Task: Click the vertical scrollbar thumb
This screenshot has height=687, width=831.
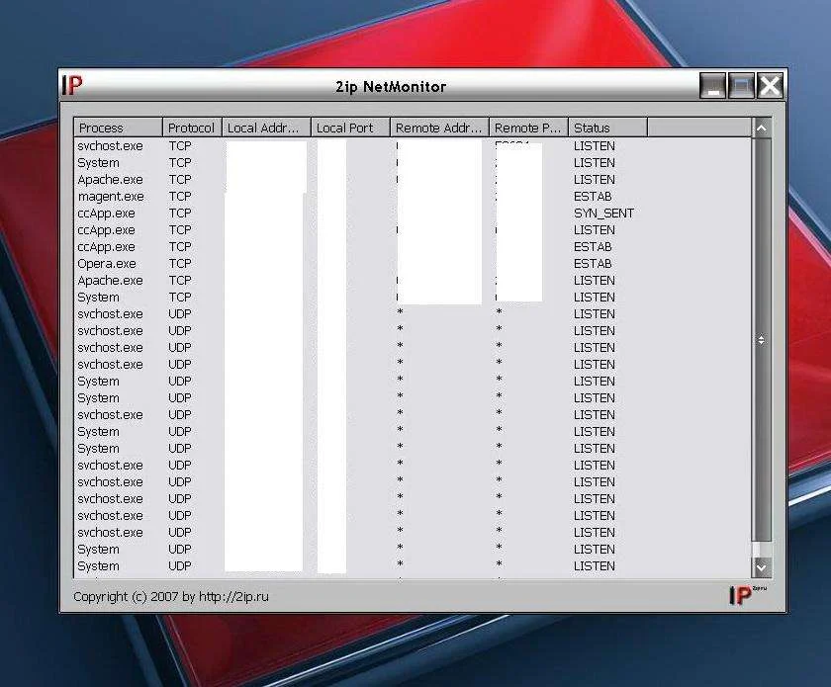Action: click(762, 339)
